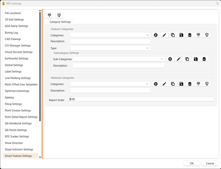The width and height of the screenshot is (221, 169).
Task: Save the Sub-Category with disk icon
Action: click(x=196, y=59)
